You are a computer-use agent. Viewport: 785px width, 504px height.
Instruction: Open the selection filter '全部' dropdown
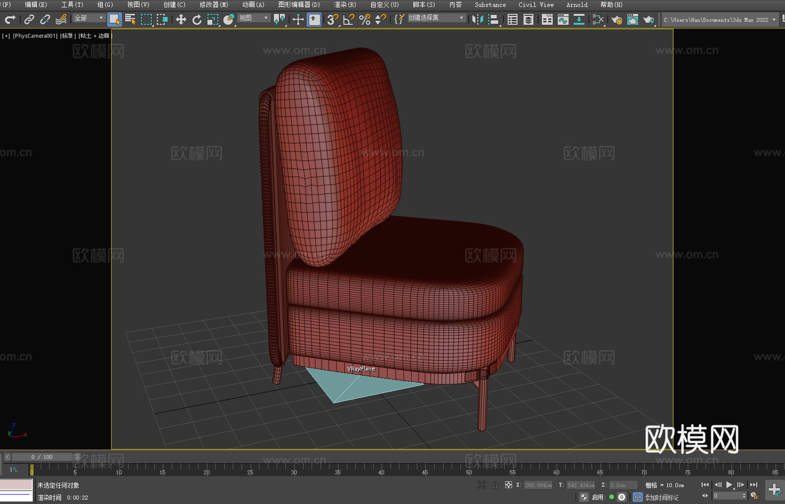click(x=89, y=18)
